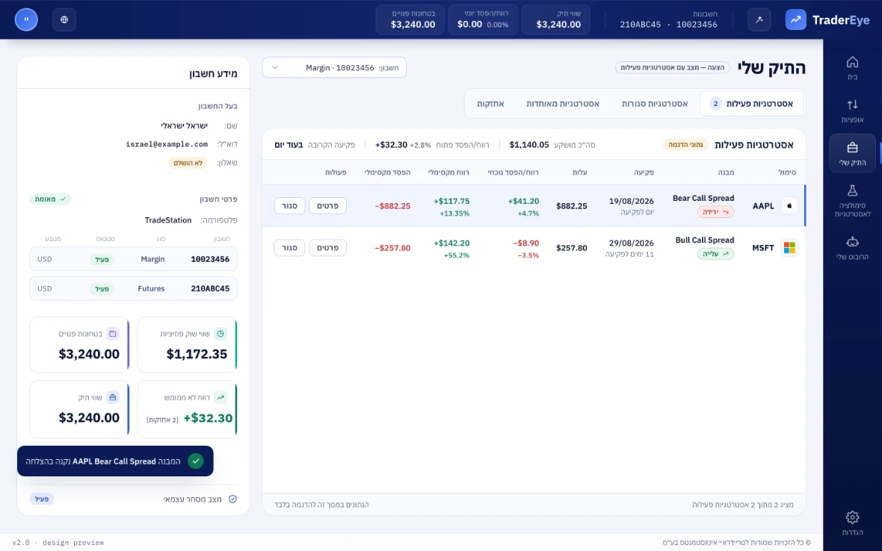
Task: Click Details (פרטים) button for AAPL row
Action: pyautogui.click(x=327, y=205)
